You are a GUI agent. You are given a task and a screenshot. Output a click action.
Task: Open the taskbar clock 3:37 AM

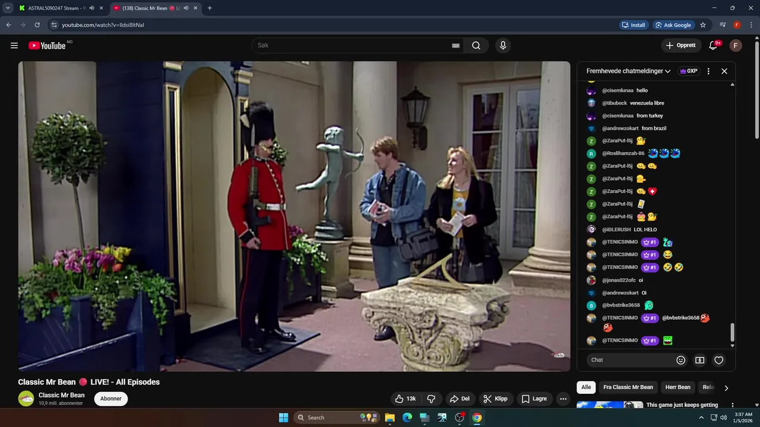pyautogui.click(x=743, y=418)
